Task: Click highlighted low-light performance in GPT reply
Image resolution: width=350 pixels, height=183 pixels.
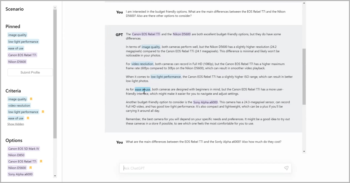Action: pyautogui.click(x=165, y=77)
